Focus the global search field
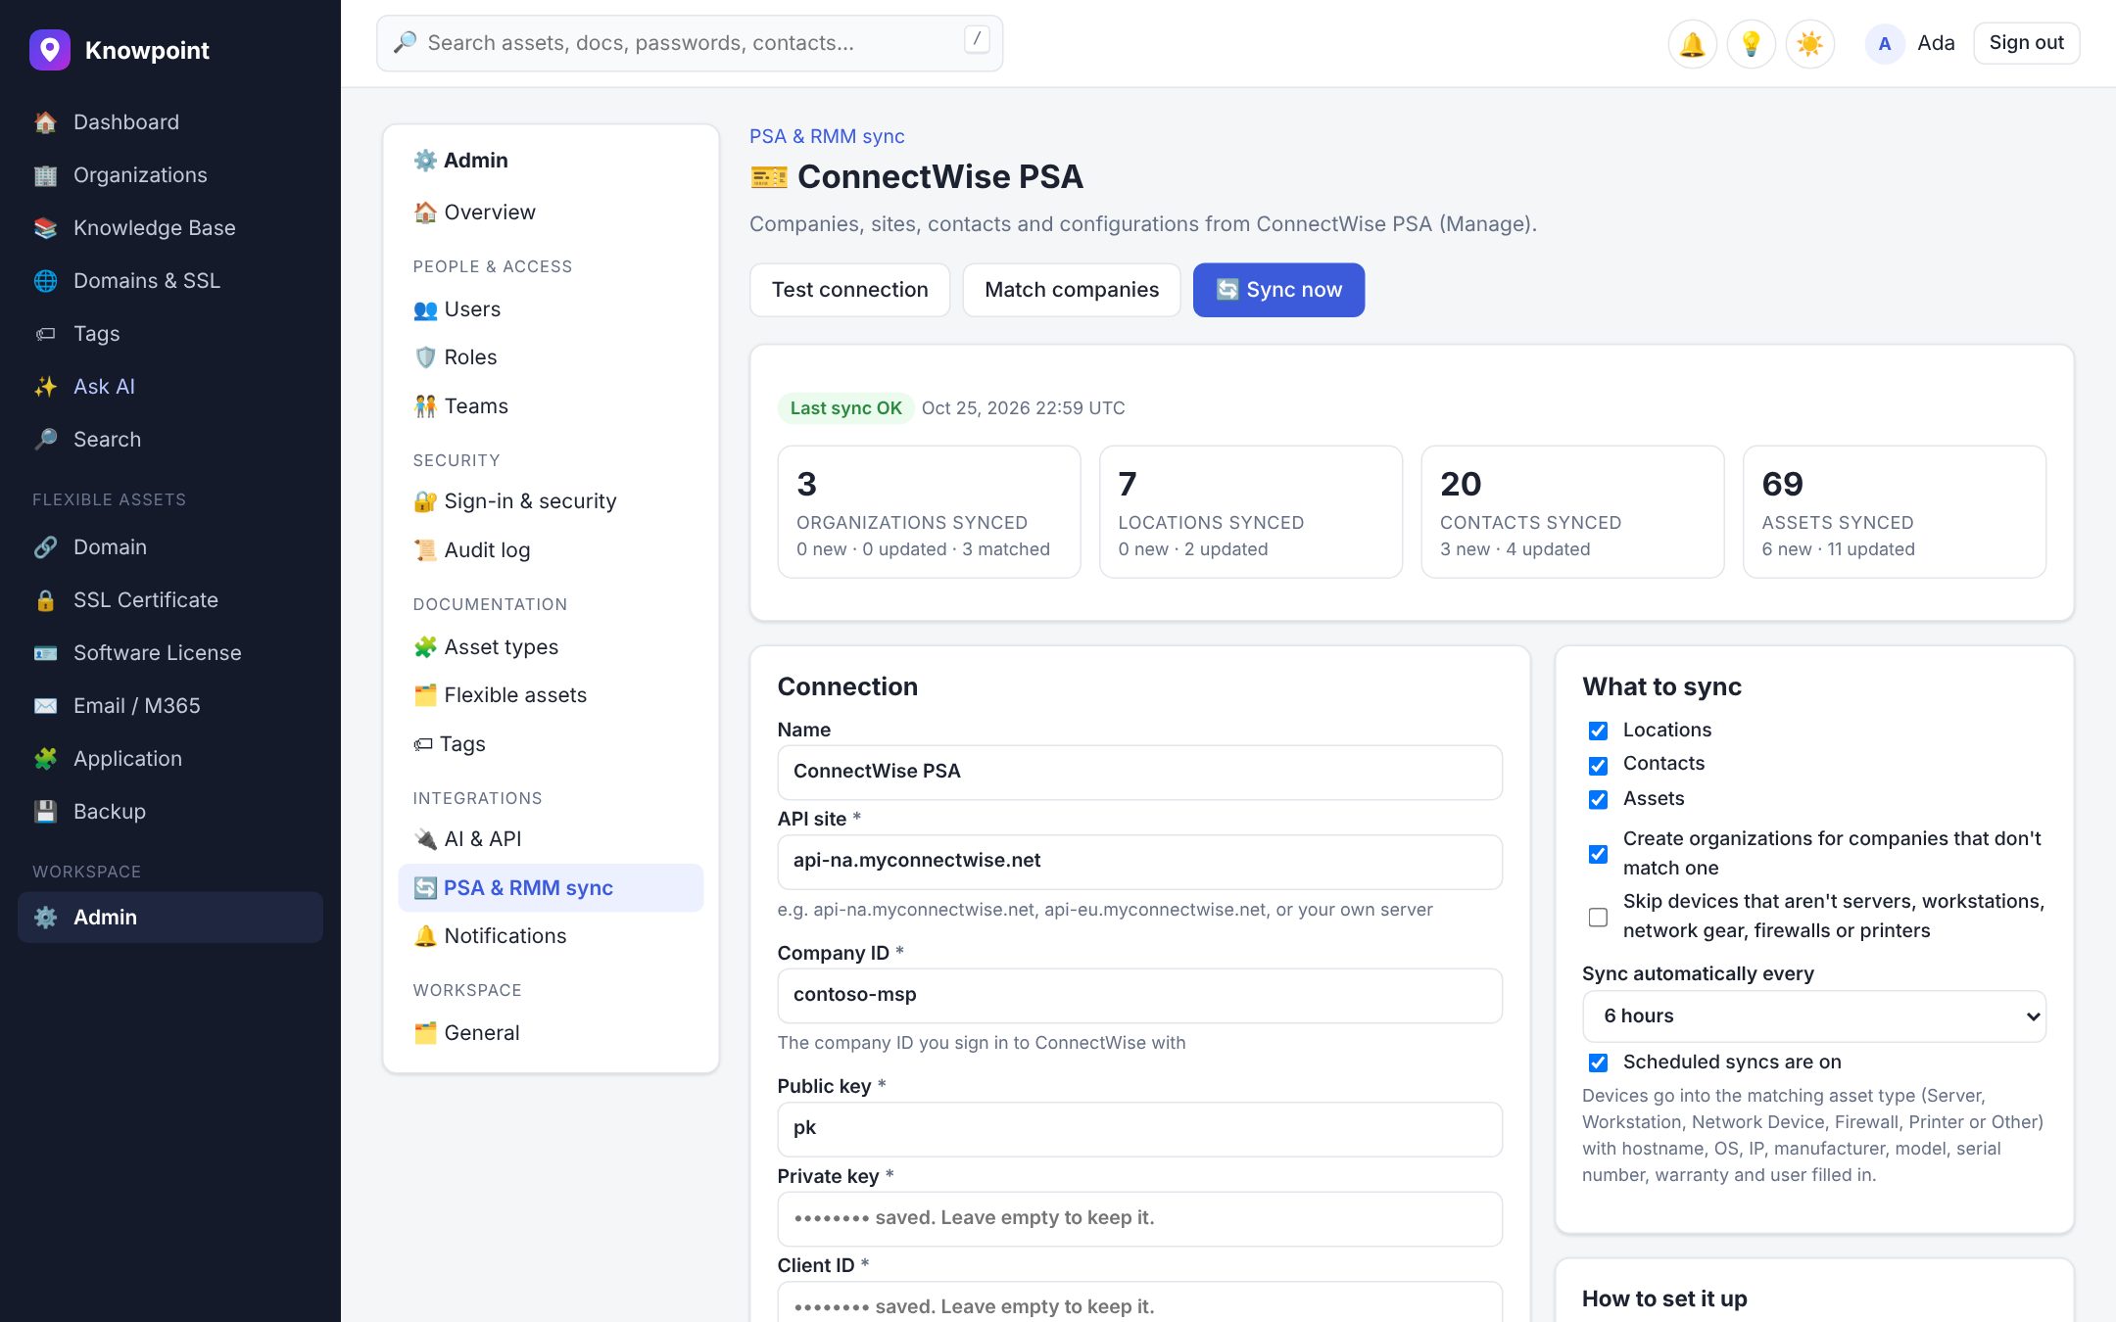This screenshot has height=1322, width=2116. [690, 43]
